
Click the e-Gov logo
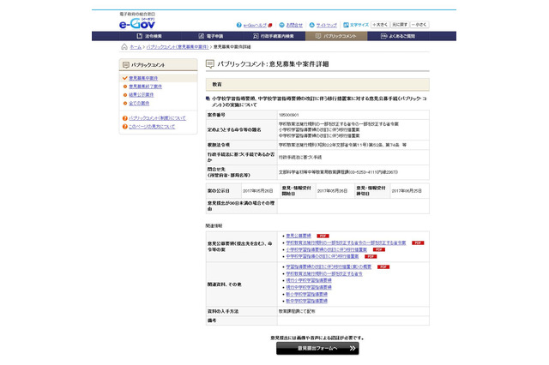[x=137, y=23]
